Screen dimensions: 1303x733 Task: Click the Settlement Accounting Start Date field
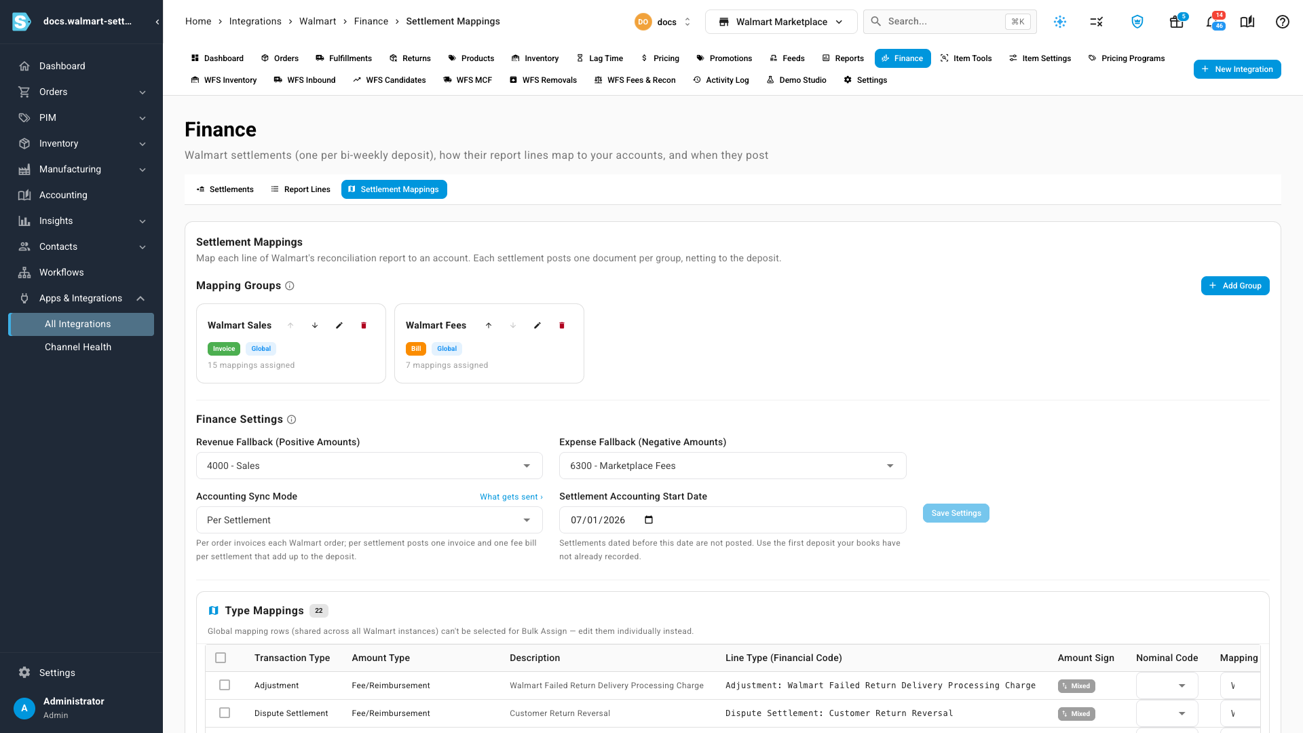(733, 520)
